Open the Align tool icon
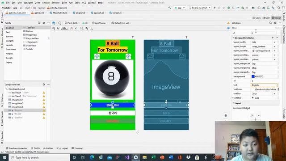Viewport: 286px width, 161px height. [87, 28]
